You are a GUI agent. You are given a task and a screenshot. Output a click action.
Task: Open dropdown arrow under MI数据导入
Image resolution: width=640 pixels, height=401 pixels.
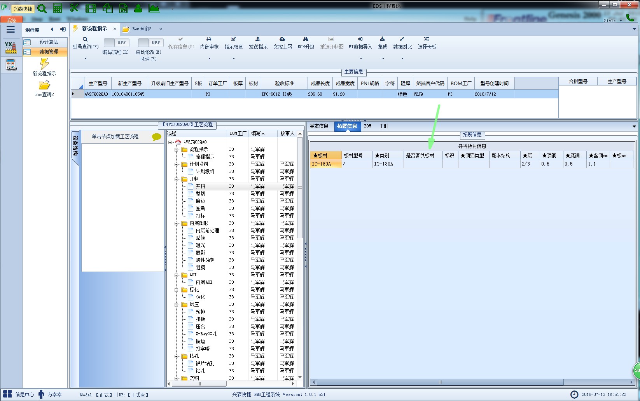(x=361, y=59)
